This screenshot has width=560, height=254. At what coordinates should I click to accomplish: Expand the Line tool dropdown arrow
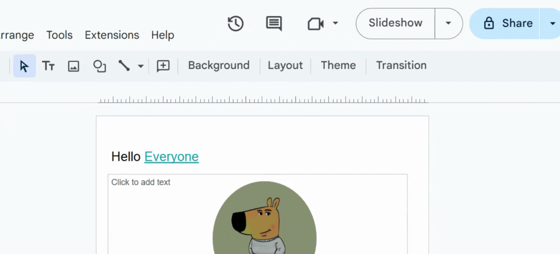point(140,66)
